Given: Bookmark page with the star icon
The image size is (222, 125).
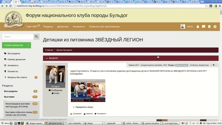Looking at the screenshot, I should pyautogui.click(x=206, y=6).
